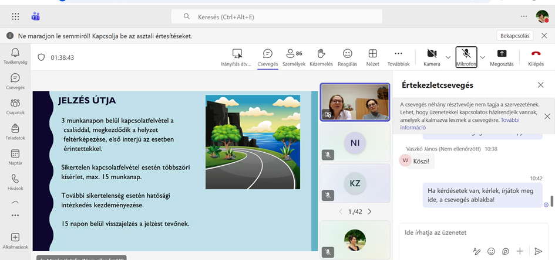Click the send message arrow icon
This screenshot has height=260, width=555.
click(x=538, y=251)
